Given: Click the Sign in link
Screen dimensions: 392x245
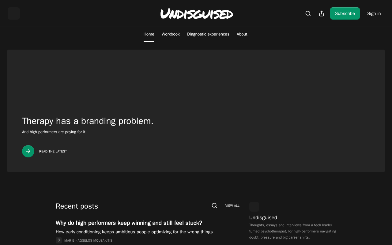Looking at the screenshot, I should click(374, 13).
